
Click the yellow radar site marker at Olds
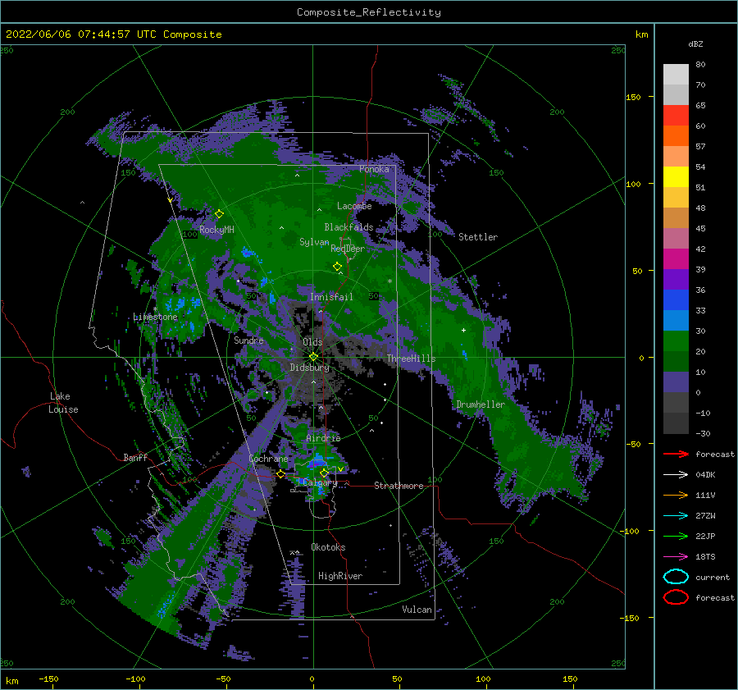(x=313, y=357)
